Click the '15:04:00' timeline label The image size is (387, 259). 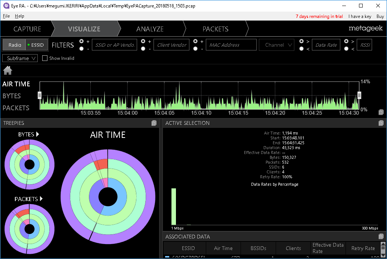coord(127,113)
